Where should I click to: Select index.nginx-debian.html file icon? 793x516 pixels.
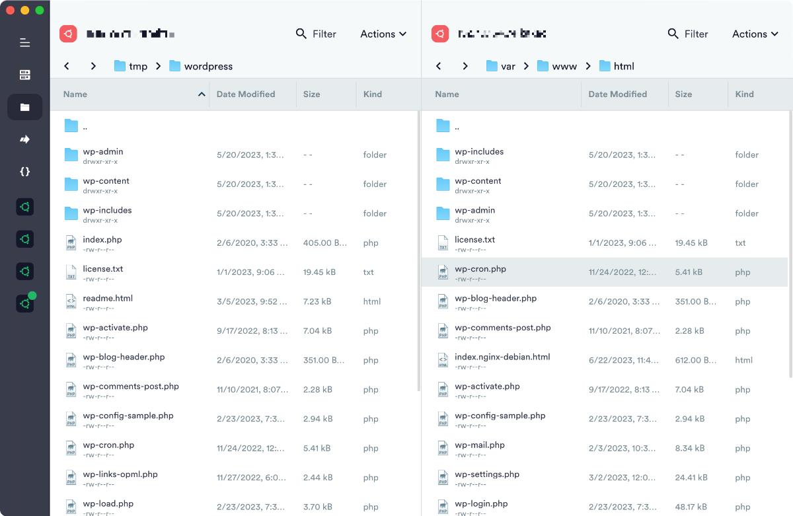pos(443,360)
